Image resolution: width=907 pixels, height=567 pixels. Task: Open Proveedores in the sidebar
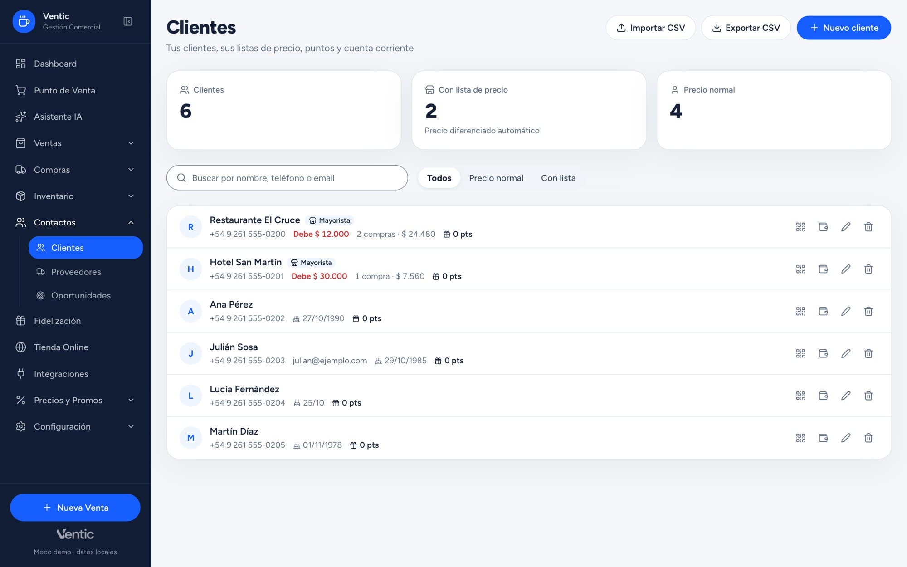tap(86, 272)
